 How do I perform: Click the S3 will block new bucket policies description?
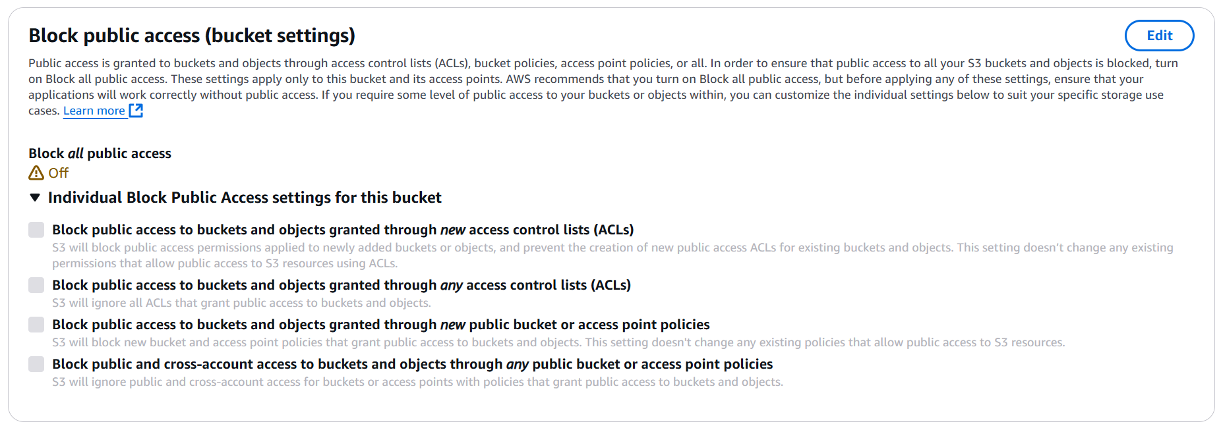click(558, 342)
